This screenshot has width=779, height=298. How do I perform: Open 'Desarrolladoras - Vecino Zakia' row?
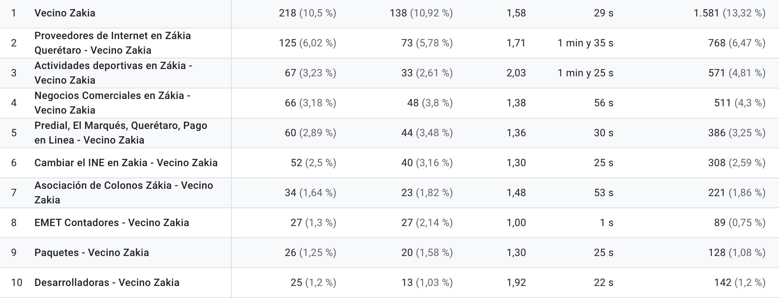pos(107,283)
